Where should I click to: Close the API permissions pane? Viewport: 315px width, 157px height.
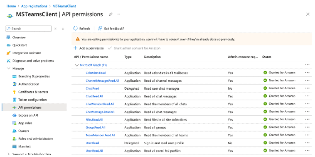308,14
